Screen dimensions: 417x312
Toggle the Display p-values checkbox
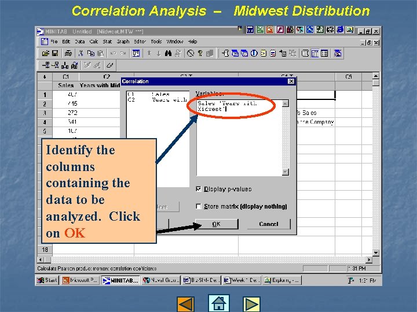tap(199, 189)
